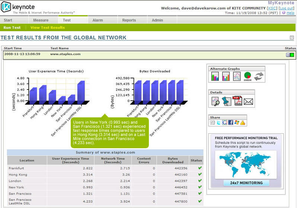Click the purple help icon beside Help
297x208 pixels.
pyautogui.click(x=284, y=13)
